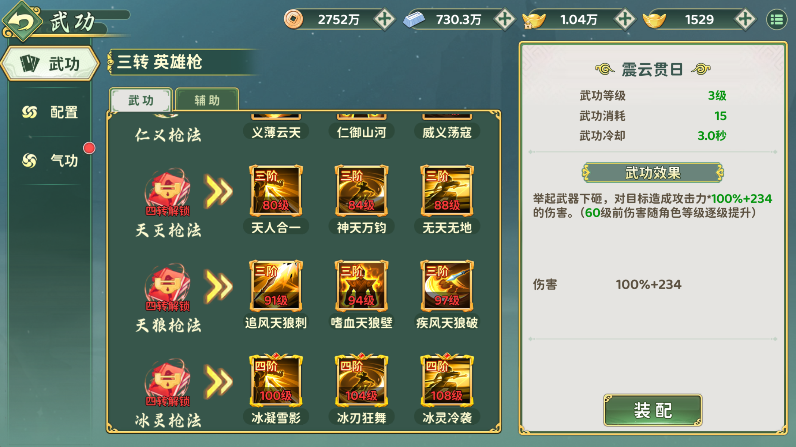The image size is (796, 447).
Task: Select the 天人合一 80级 skill icon
Action: (276, 191)
